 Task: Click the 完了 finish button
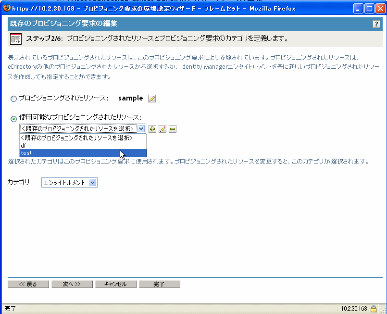click(x=160, y=284)
